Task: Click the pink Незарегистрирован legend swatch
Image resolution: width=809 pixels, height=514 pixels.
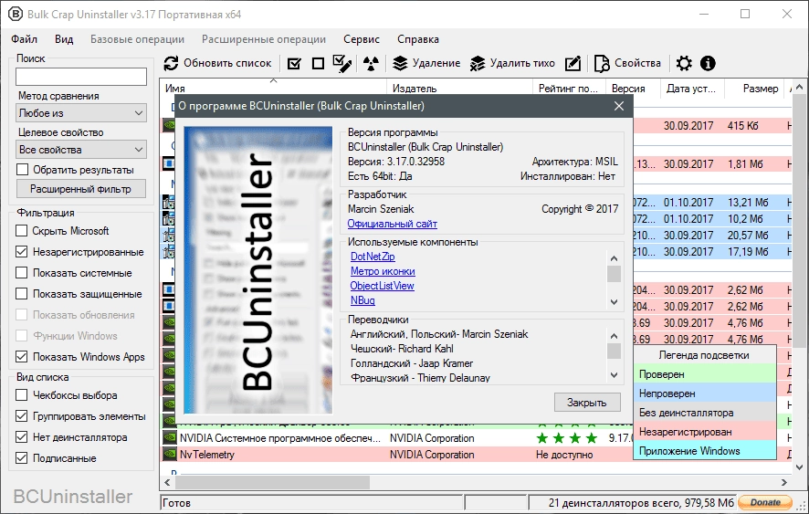Action: pos(705,432)
